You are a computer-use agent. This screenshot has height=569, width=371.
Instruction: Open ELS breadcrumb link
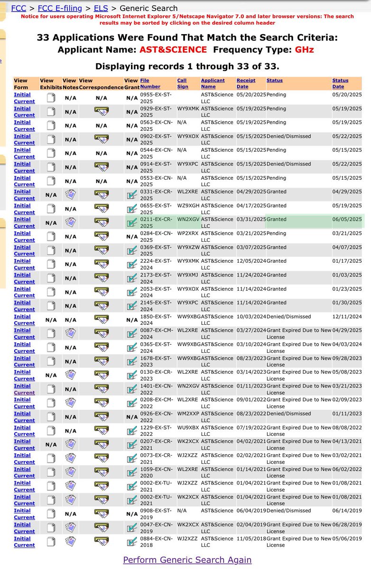pos(101,8)
